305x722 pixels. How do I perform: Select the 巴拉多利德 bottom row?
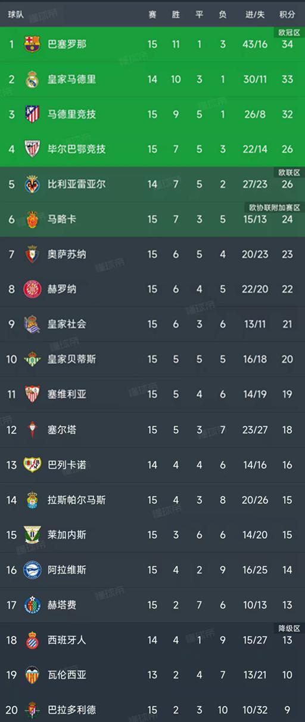click(x=152, y=710)
